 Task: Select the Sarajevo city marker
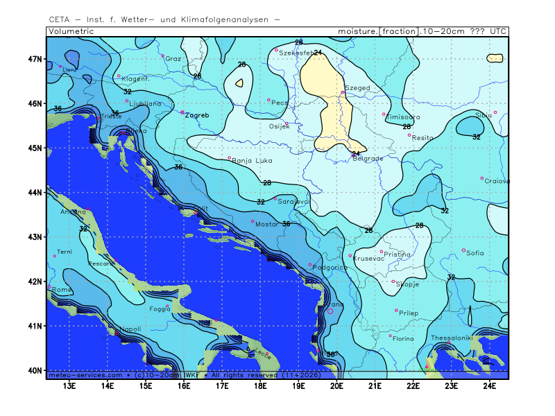(x=275, y=198)
